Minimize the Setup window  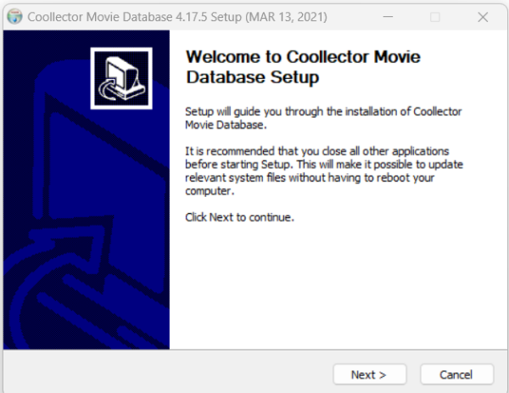pos(388,17)
